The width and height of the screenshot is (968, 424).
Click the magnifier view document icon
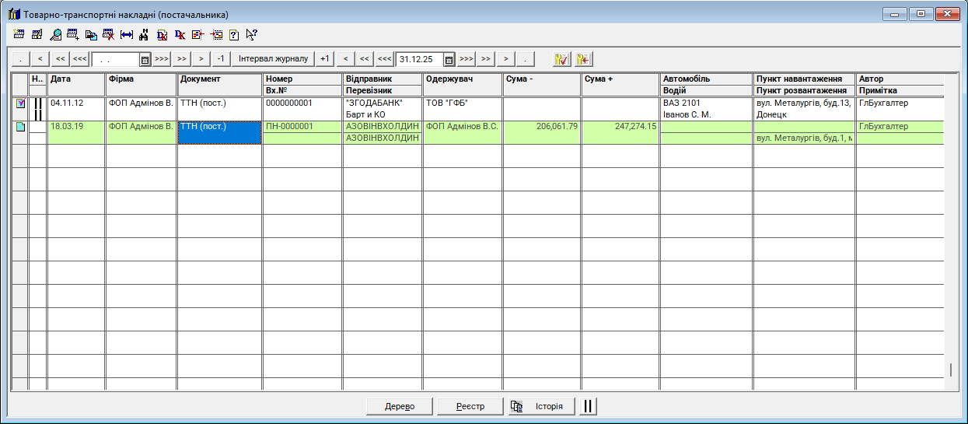click(55, 34)
